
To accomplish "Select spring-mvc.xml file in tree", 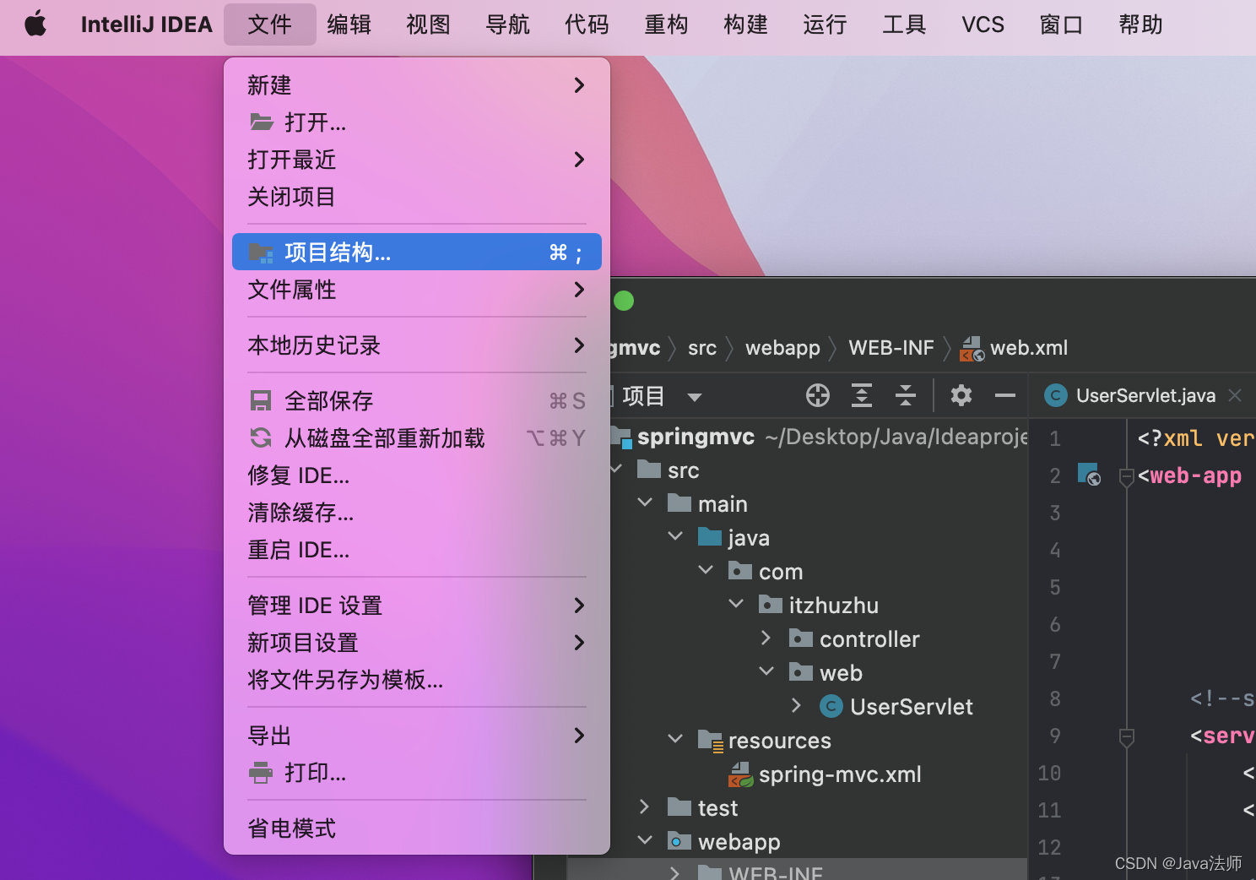I will (825, 774).
